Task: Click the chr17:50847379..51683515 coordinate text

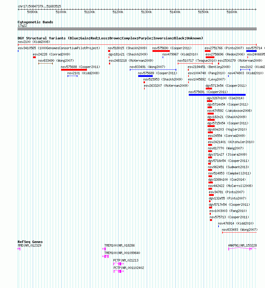Action: pyautogui.click(x=39, y=7)
